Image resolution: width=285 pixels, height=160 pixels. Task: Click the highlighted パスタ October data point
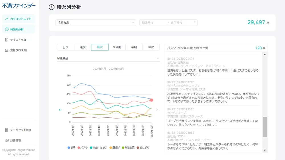coord(151,100)
